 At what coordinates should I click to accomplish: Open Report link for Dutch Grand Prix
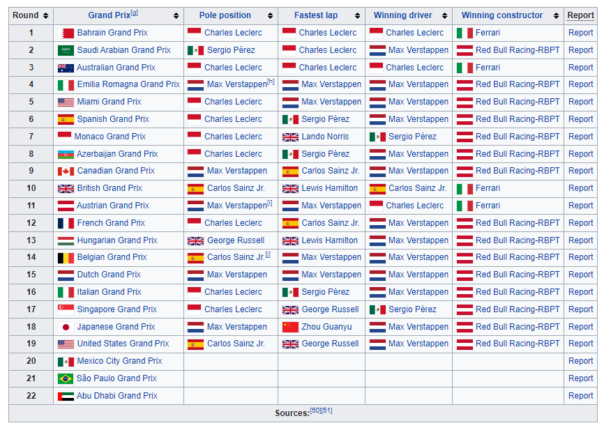[x=580, y=275]
